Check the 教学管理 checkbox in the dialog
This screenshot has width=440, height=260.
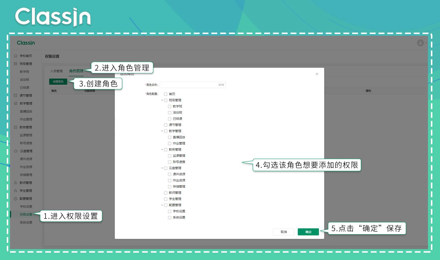[166, 131]
